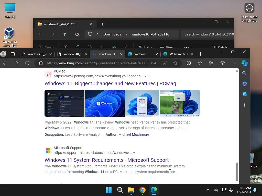The width and height of the screenshot is (262, 196).
Task: Expand PCMag result URL dropdown arrow
Action: tap(145, 76)
